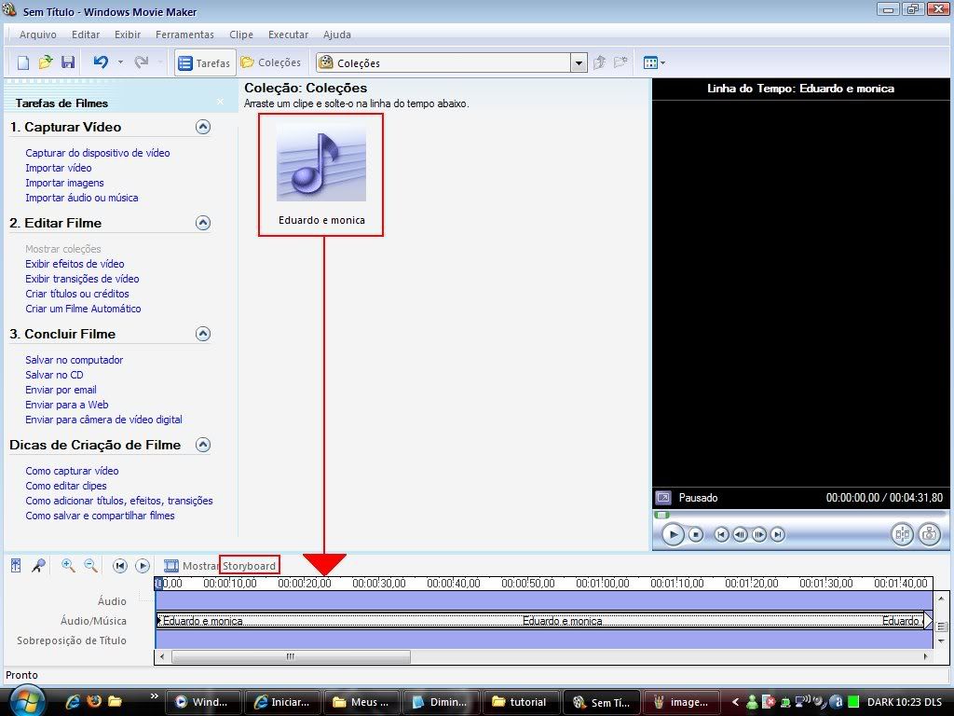Click the split clip button in preview
The image size is (954, 716).
click(x=901, y=534)
